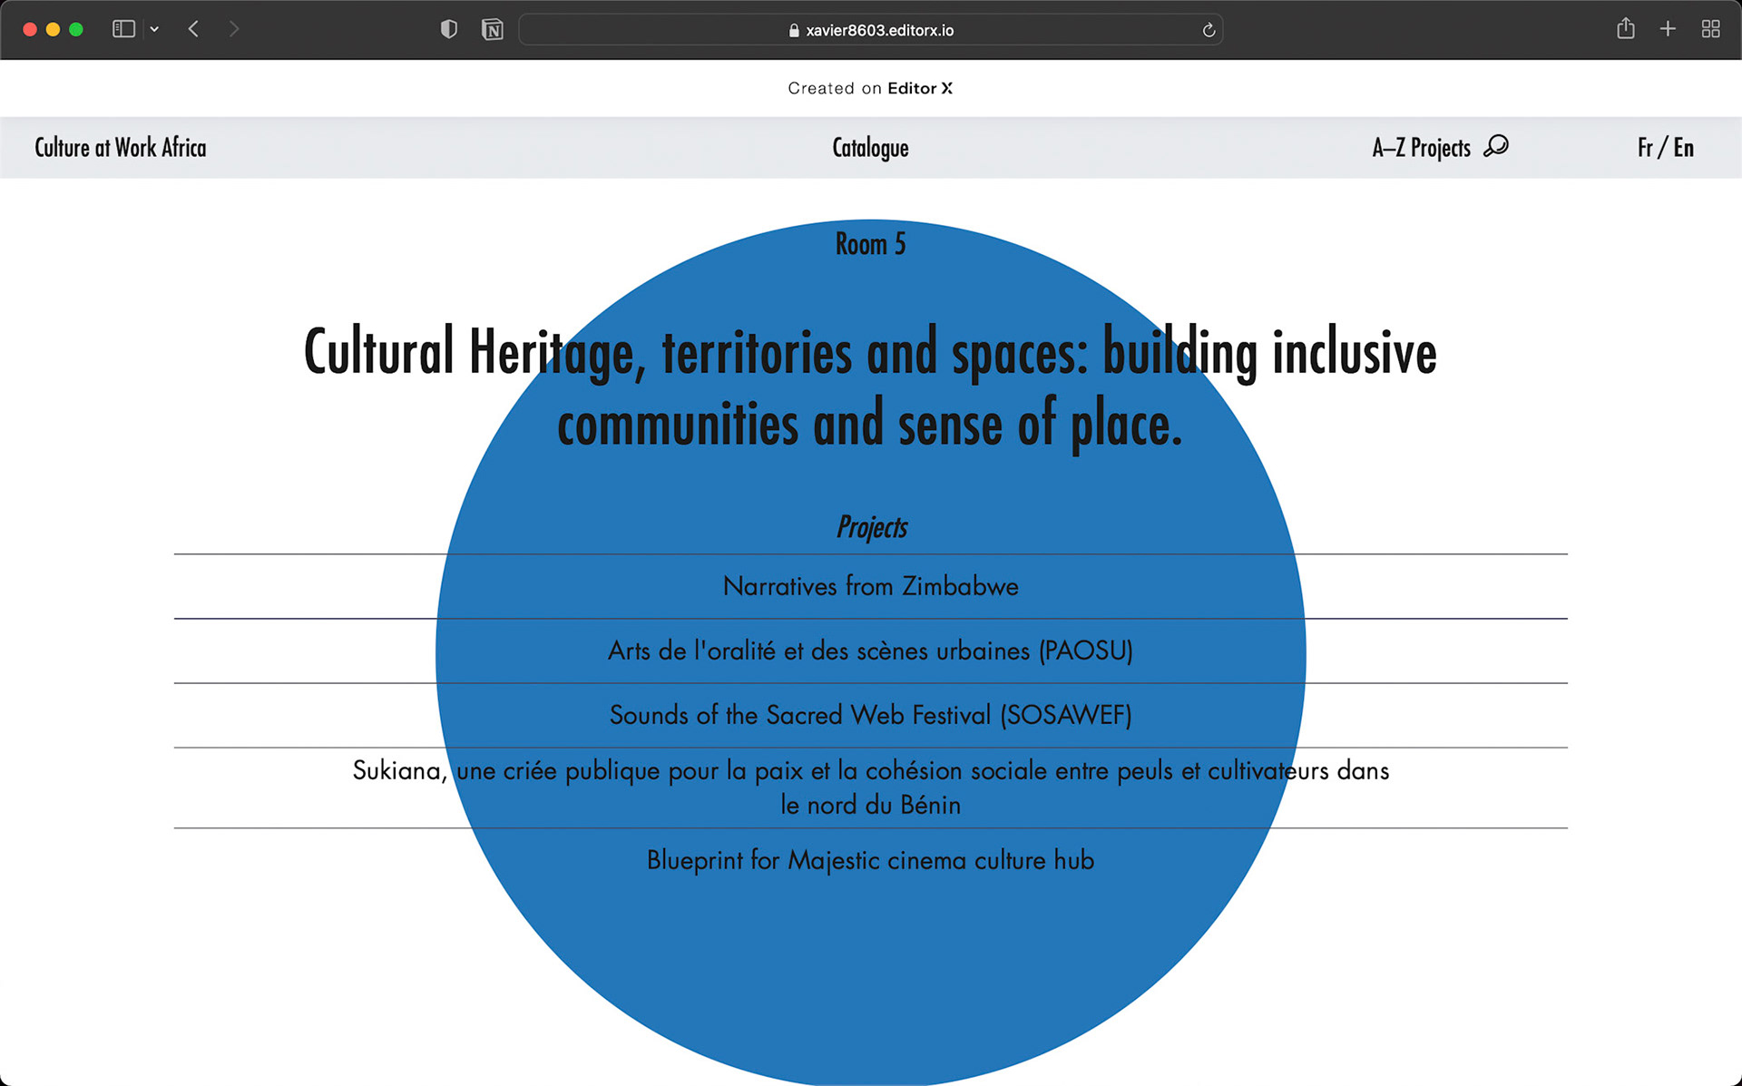
Task: Show the tab overview grid icon
Action: [x=1710, y=29]
